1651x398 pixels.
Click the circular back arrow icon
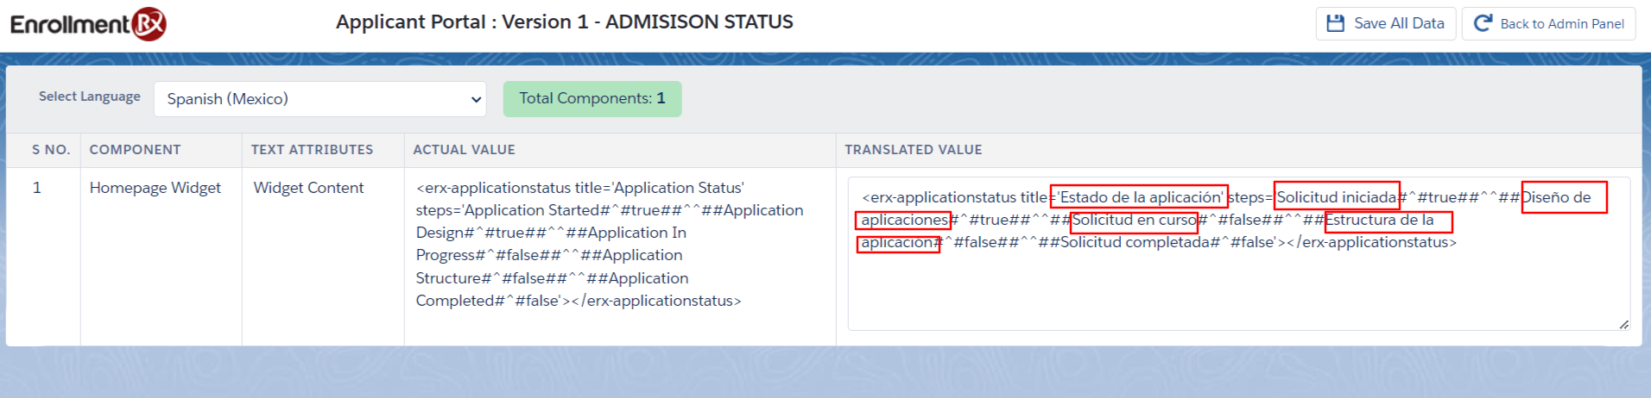tap(1483, 23)
